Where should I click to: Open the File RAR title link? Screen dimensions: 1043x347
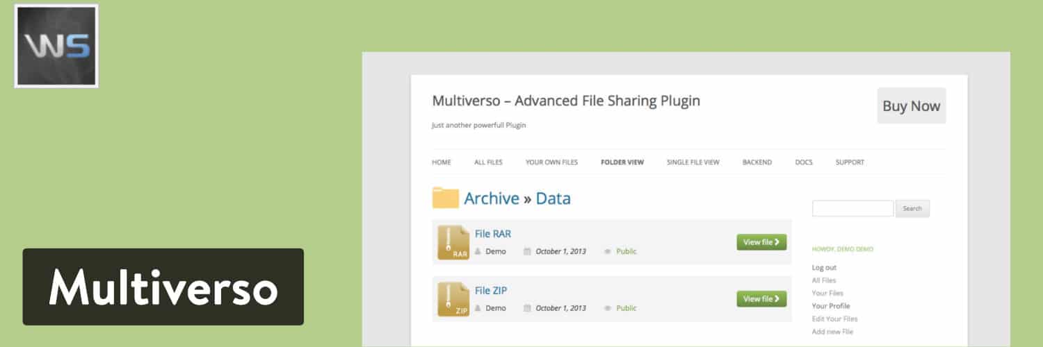(x=493, y=234)
